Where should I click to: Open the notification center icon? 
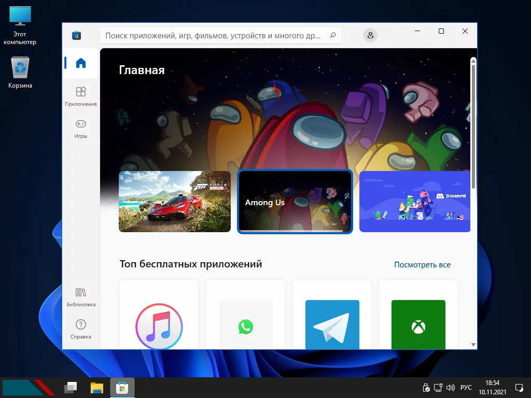pos(519,388)
